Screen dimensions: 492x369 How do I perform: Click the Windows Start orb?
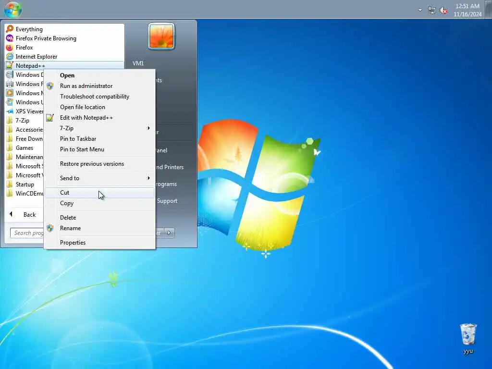(x=12, y=9)
